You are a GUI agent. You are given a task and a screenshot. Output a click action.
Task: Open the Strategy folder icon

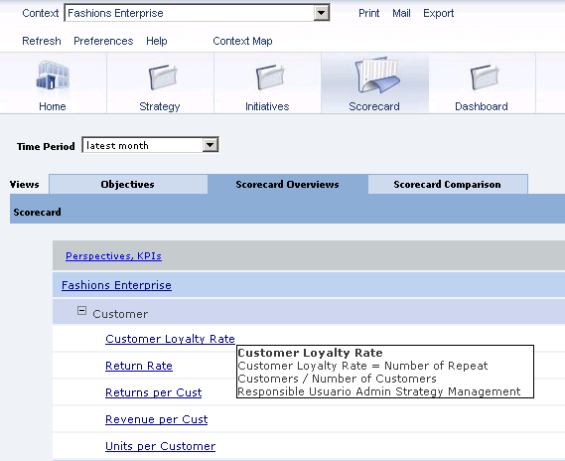pos(163,77)
